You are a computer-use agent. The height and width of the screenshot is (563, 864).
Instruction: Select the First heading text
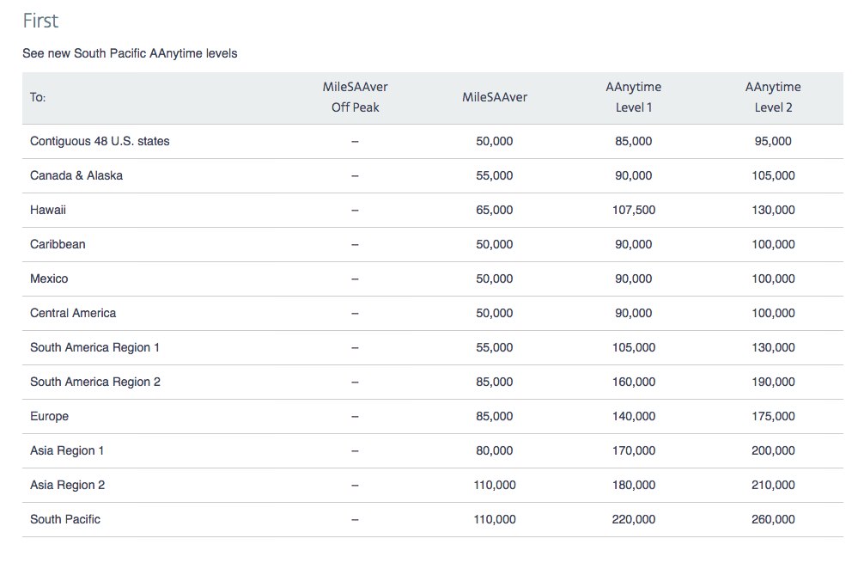click(x=40, y=21)
